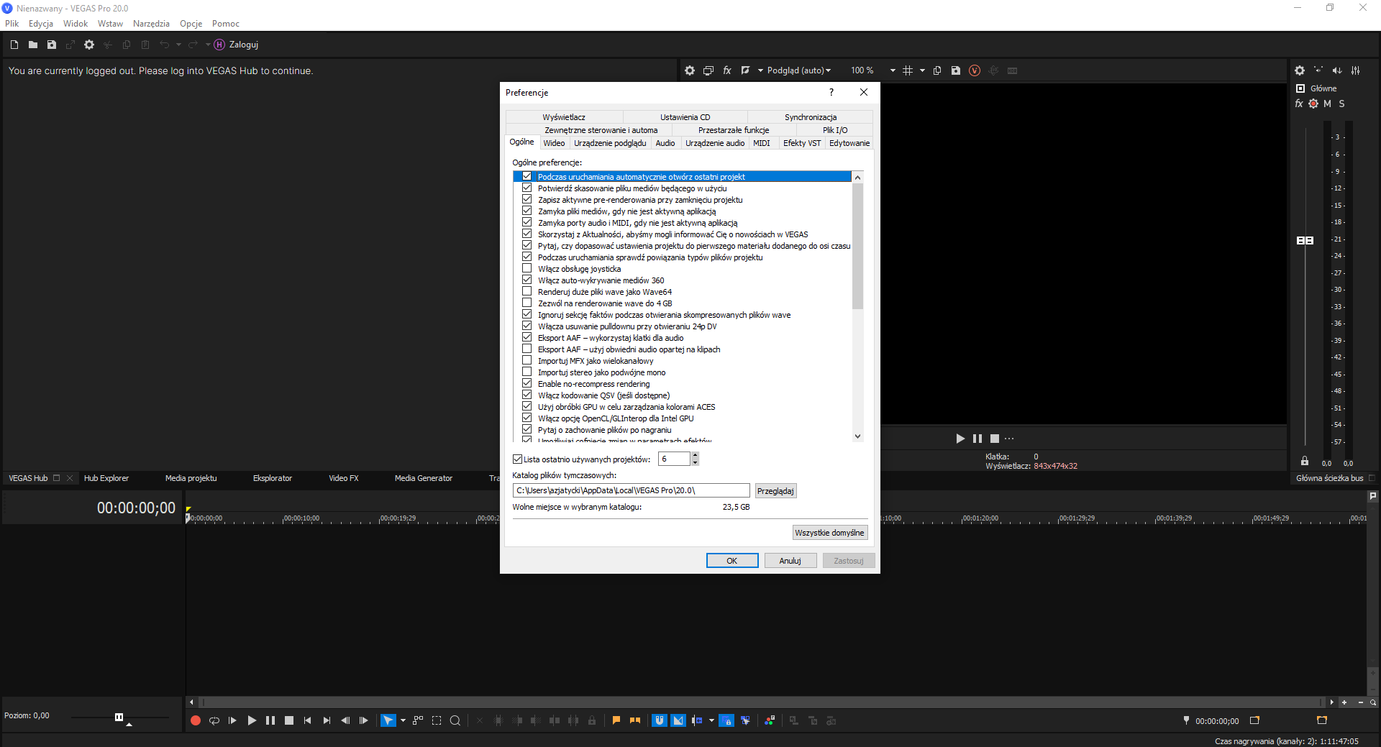Check Importuj MFX jako wielokanałowy
This screenshot has height=747, width=1381.
(527, 360)
